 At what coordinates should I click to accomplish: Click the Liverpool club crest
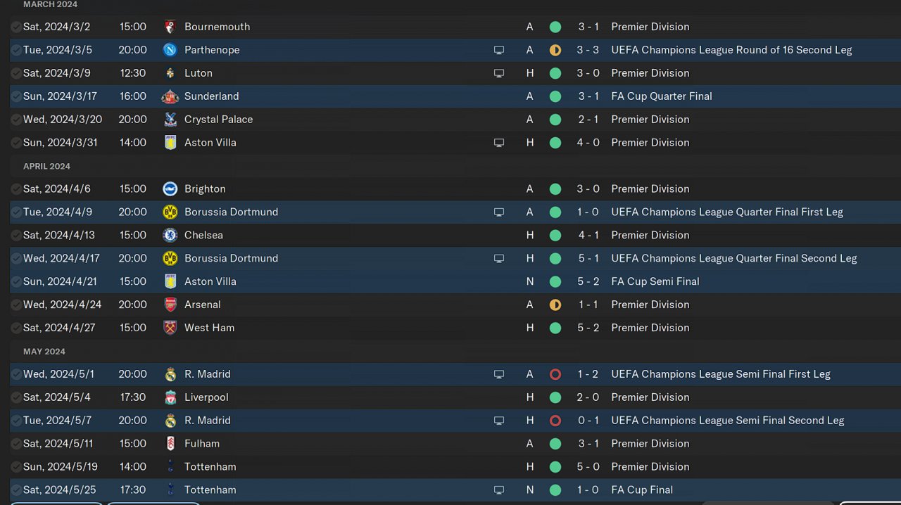170,397
